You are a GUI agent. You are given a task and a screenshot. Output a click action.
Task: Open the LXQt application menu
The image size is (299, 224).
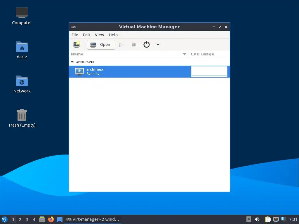click(x=5, y=219)
